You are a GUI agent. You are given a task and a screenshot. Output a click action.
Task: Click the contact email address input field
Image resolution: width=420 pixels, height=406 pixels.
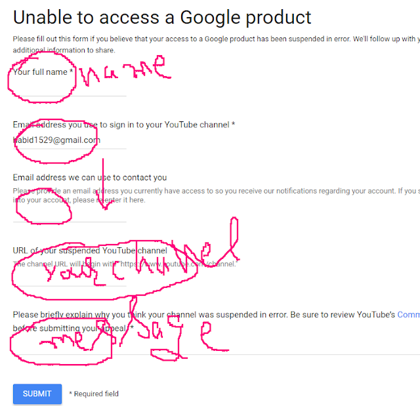[x=69, y=214]
